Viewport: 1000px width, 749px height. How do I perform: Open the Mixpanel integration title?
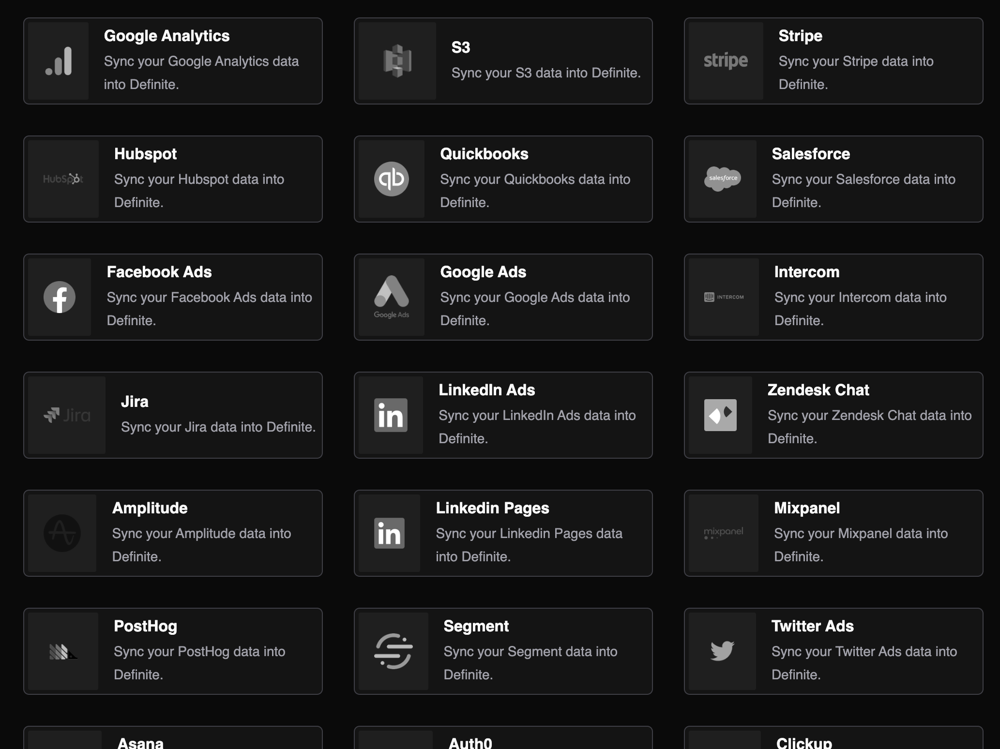tap(806, 508)
